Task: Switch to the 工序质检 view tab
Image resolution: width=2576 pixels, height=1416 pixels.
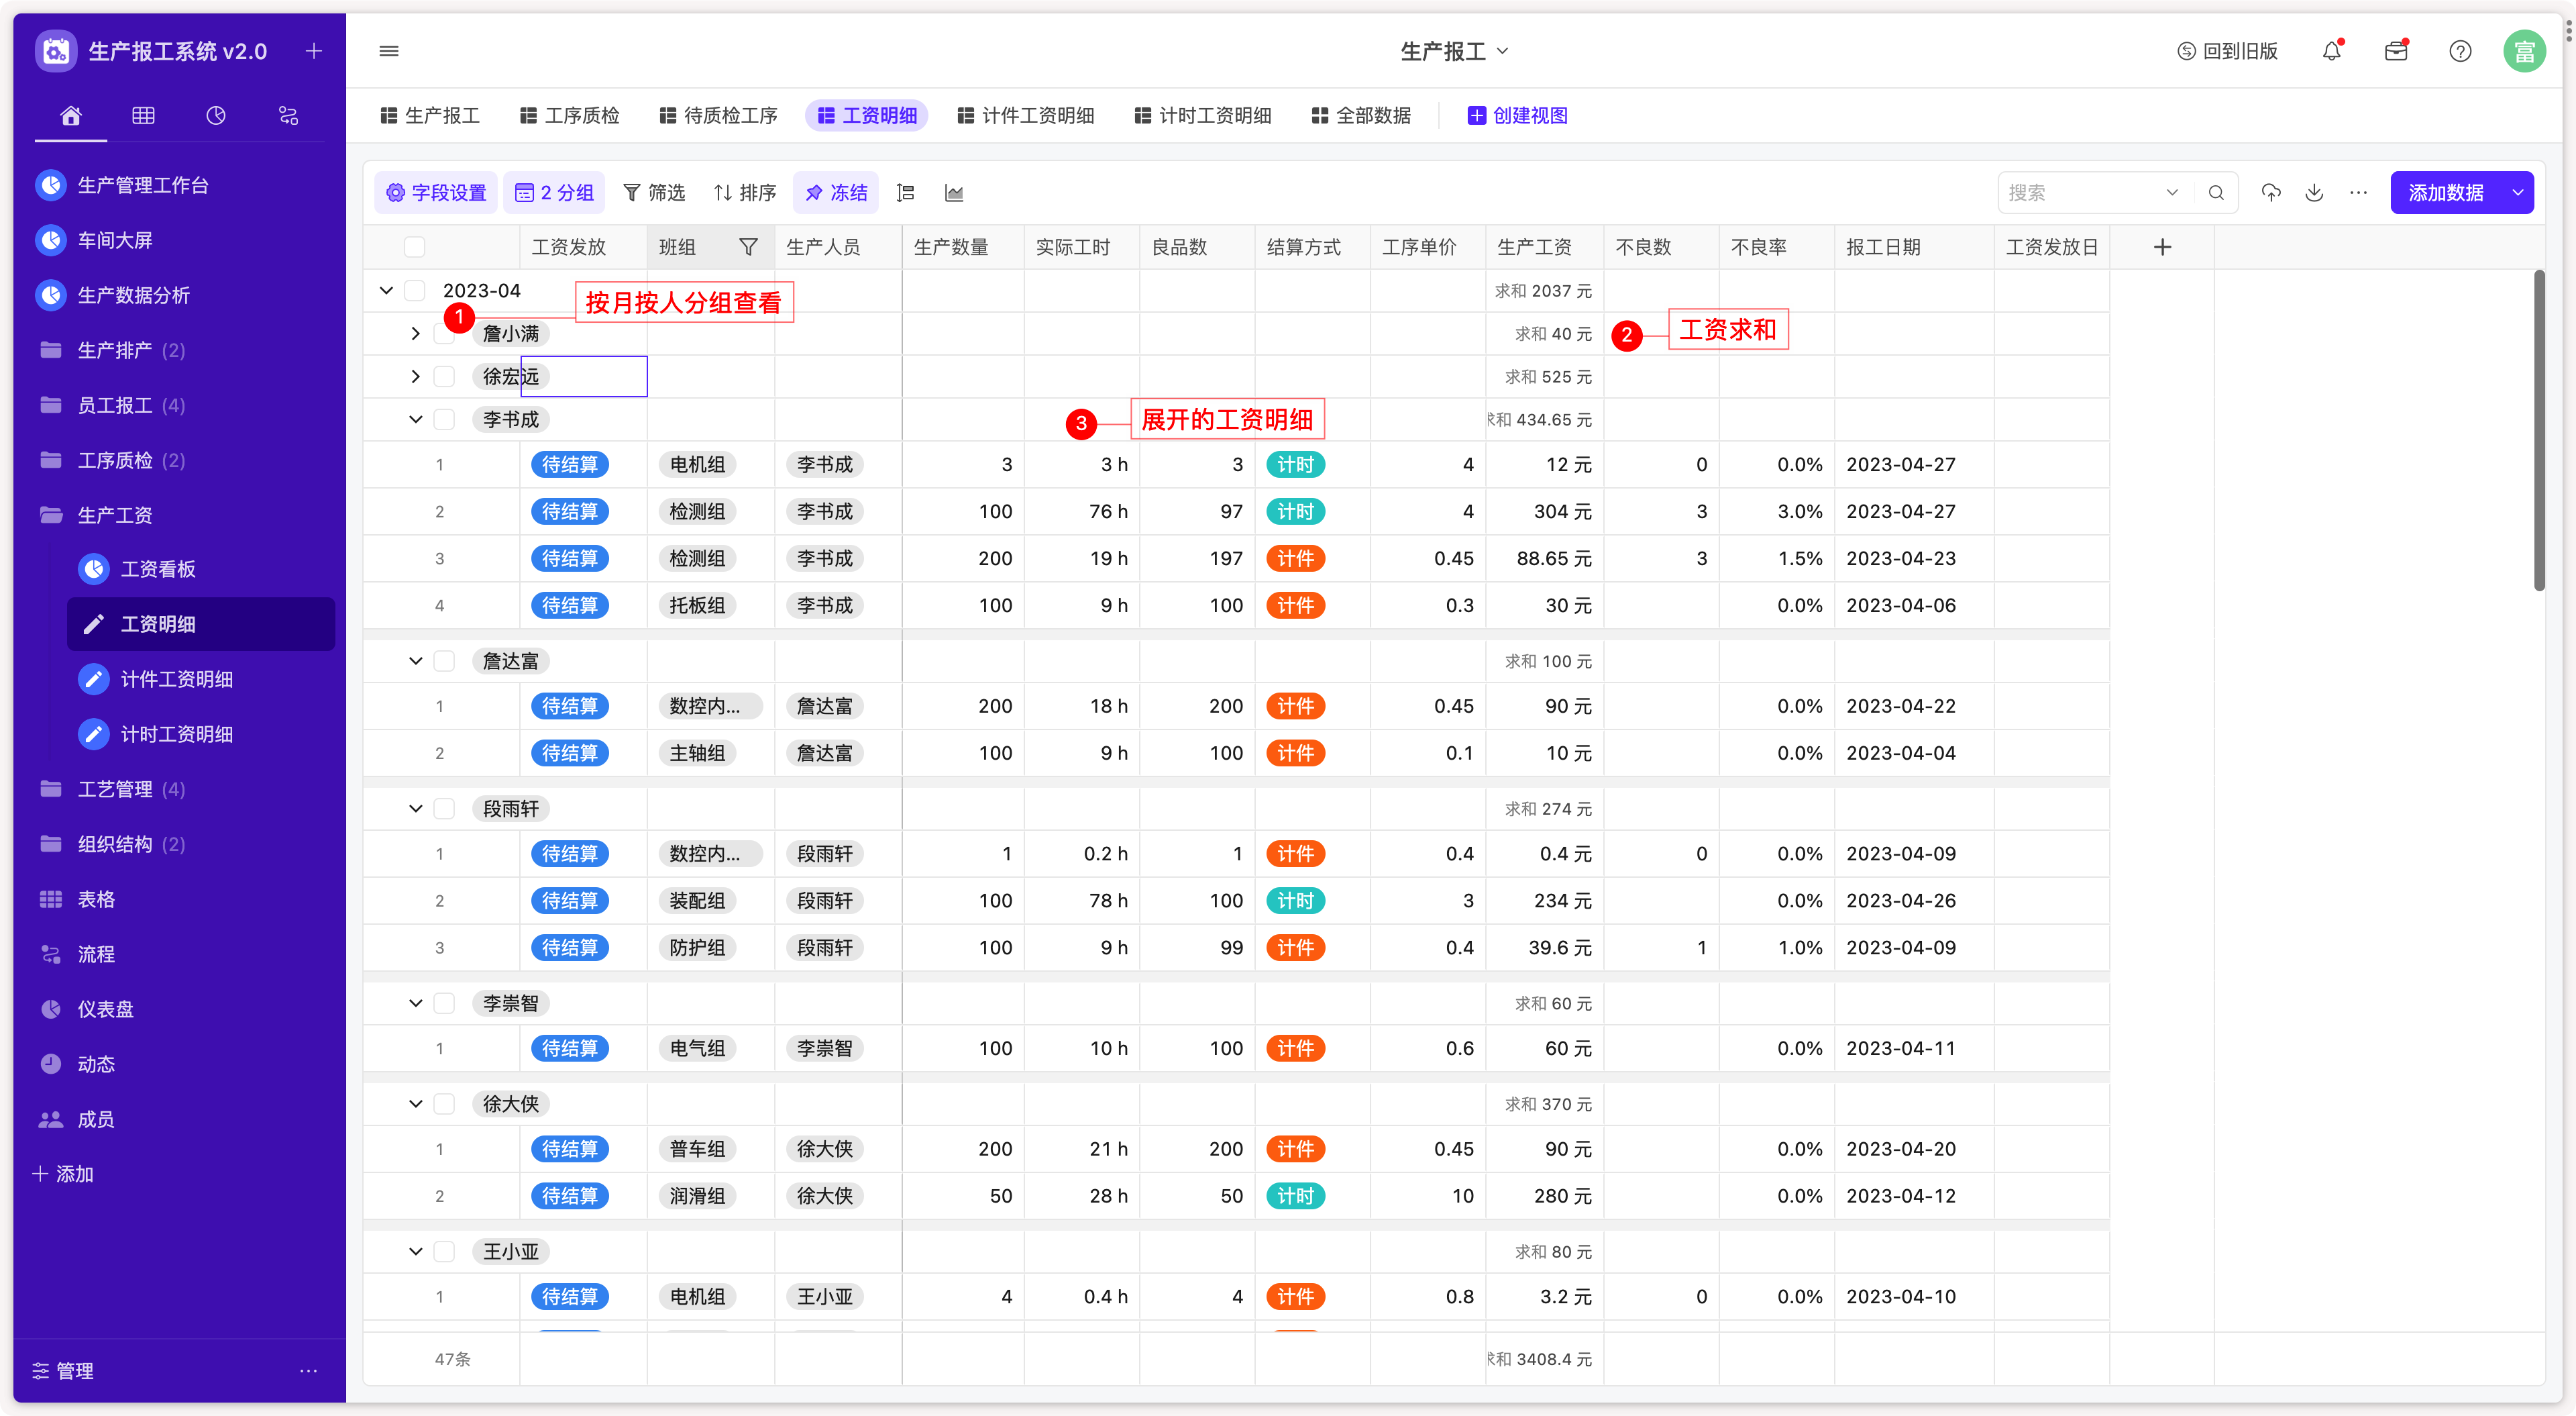Action: [x=570, y=116]
